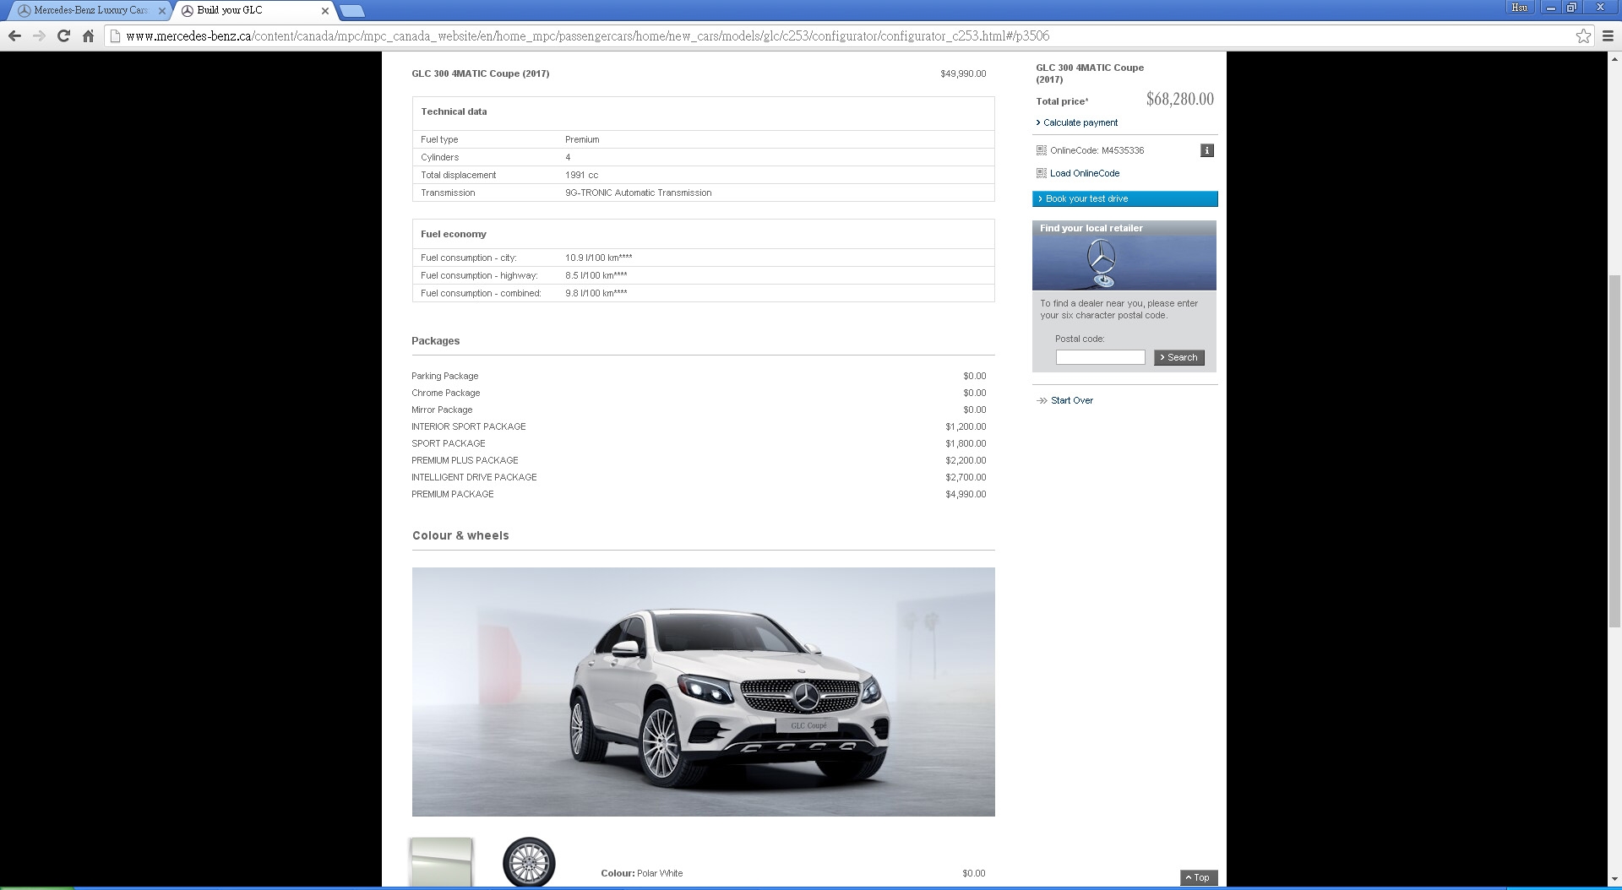Open a new browser tab
This screenshot has height=890, width=1622.
coord(352,11)
